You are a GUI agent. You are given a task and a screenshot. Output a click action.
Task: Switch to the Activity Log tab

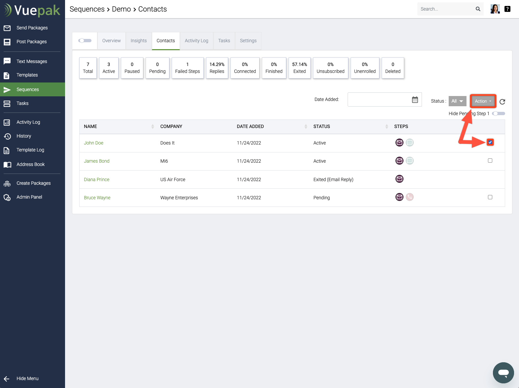click(196, 41)
